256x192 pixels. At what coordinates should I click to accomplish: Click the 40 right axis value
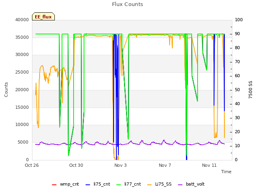[237, 104]
